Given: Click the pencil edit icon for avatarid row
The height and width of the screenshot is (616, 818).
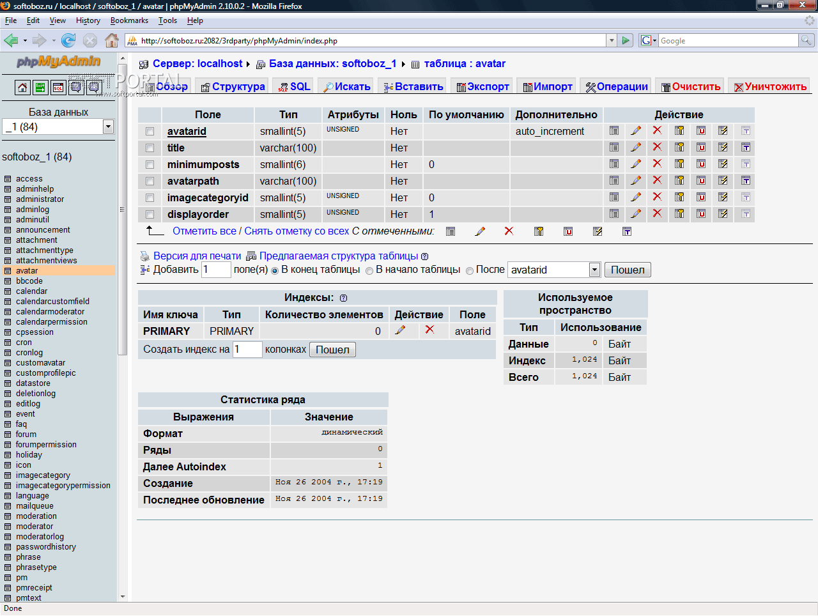Looking at the screenshot, I should coord(636,130).
